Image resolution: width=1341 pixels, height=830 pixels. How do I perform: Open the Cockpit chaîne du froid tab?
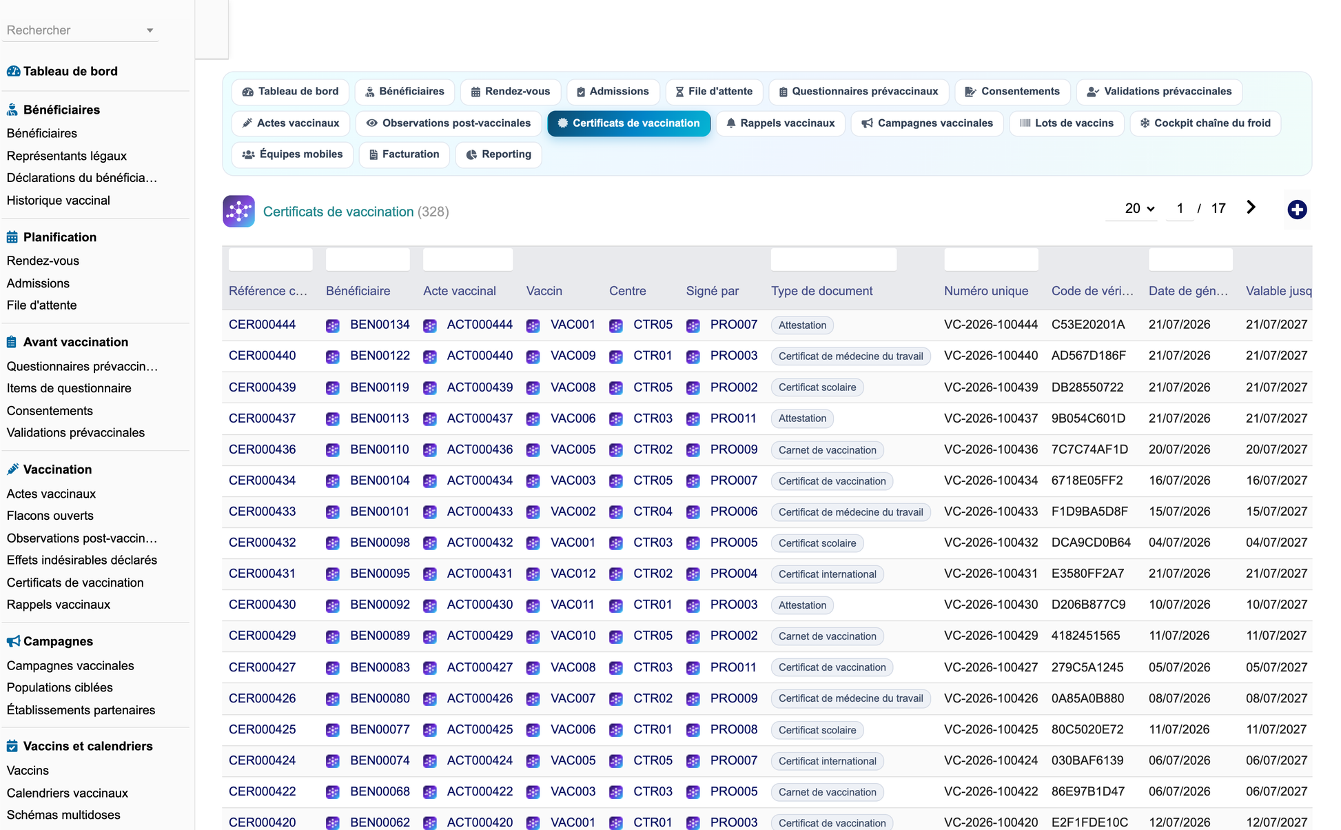click(x=1205, y=123)
